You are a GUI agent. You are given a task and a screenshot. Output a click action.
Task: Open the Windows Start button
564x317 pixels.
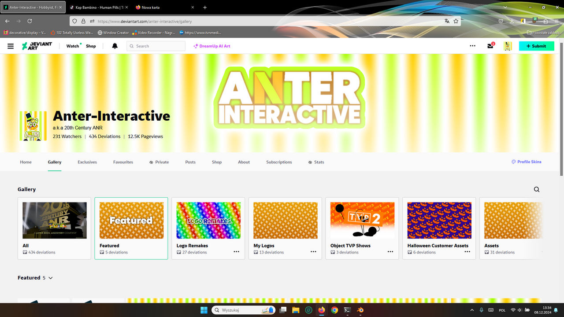coord(204,310)
